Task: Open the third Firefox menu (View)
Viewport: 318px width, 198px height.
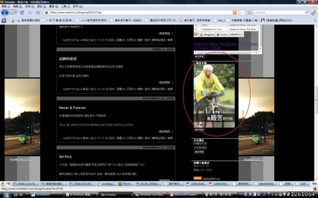Action: (29, 6)
